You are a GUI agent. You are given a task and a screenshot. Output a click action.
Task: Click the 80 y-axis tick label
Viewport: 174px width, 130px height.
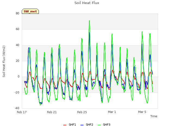(x=17, y=13)
